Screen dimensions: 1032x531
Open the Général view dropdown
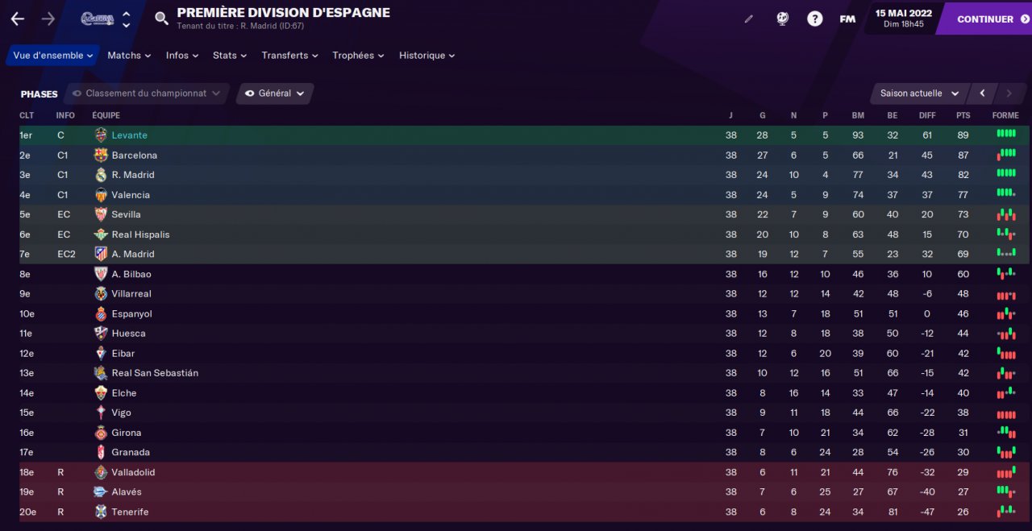tap(275, 93)
